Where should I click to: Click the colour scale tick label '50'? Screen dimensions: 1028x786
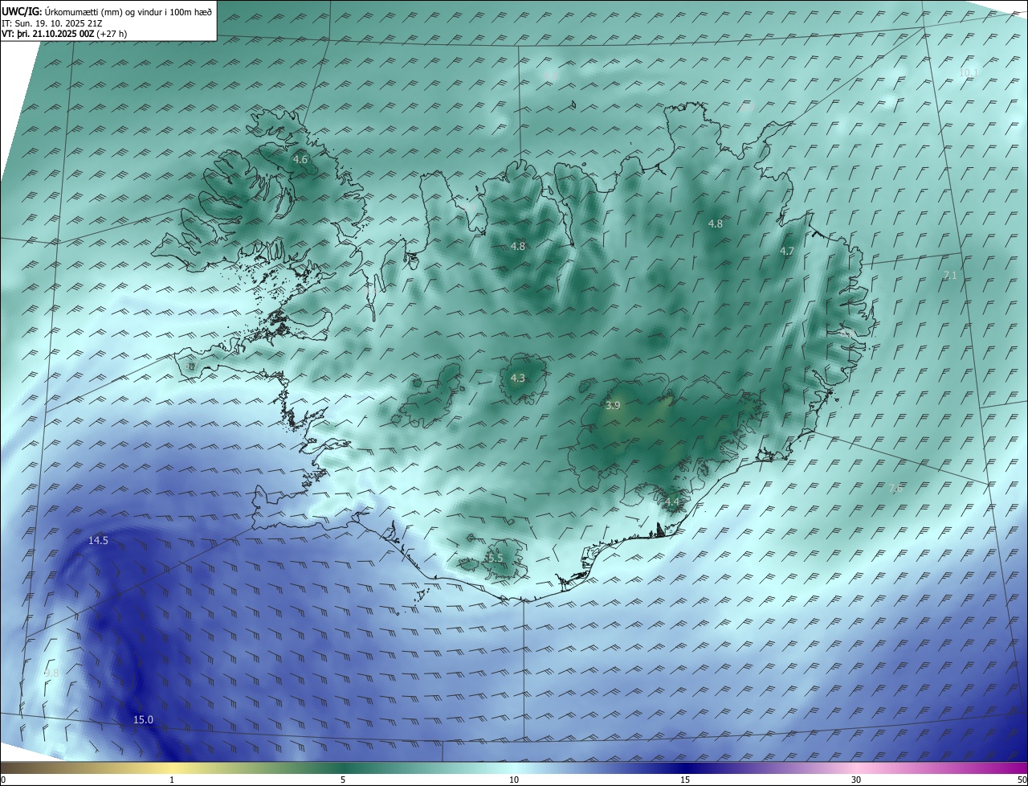[1022, 780]
